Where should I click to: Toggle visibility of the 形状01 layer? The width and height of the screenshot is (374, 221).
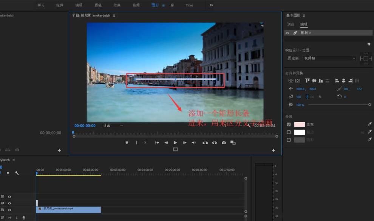coord(287,33)
